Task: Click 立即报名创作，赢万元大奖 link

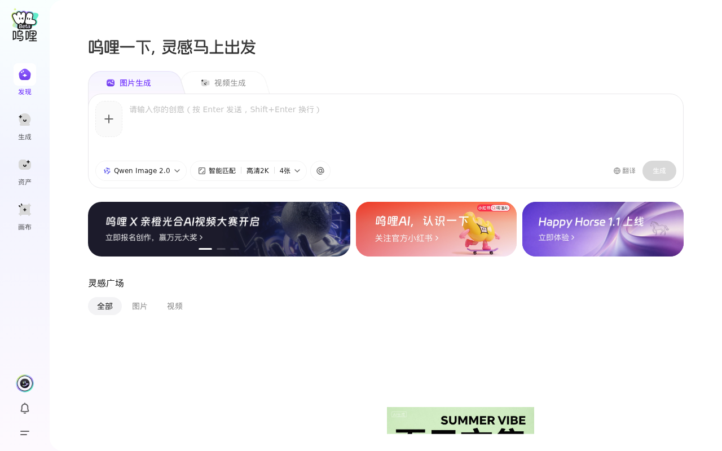Action: 154,238
